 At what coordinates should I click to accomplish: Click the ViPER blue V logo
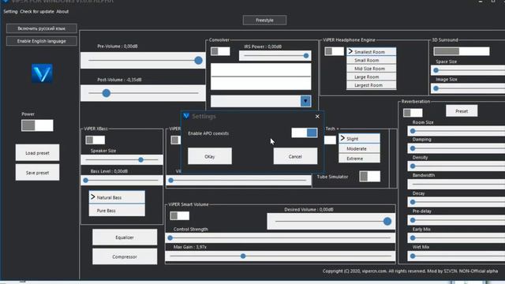point(42,73)
